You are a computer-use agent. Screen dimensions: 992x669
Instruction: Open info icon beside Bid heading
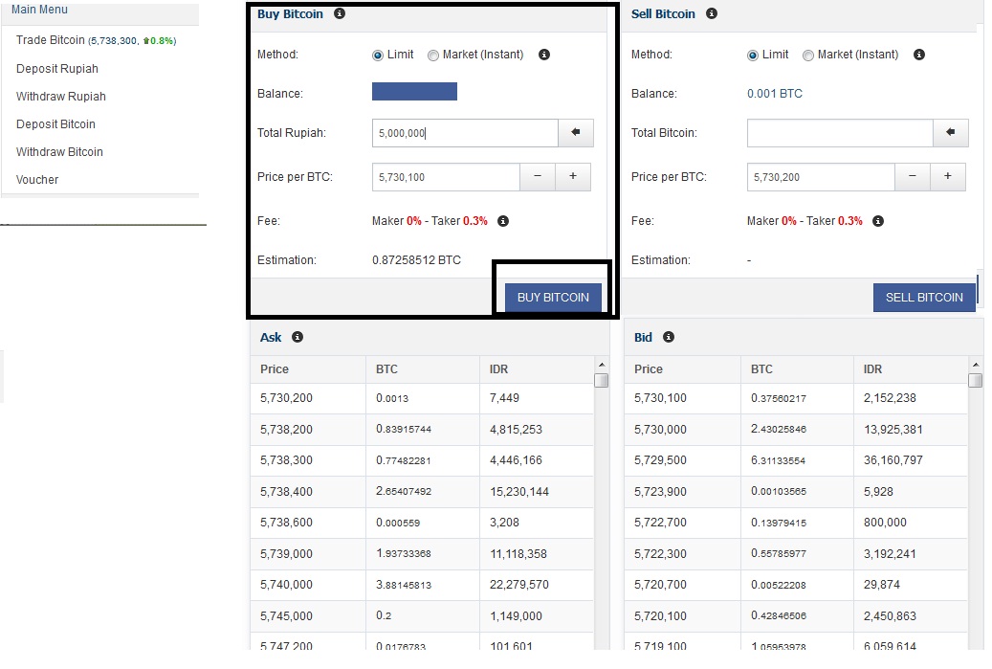coord(669,337)
